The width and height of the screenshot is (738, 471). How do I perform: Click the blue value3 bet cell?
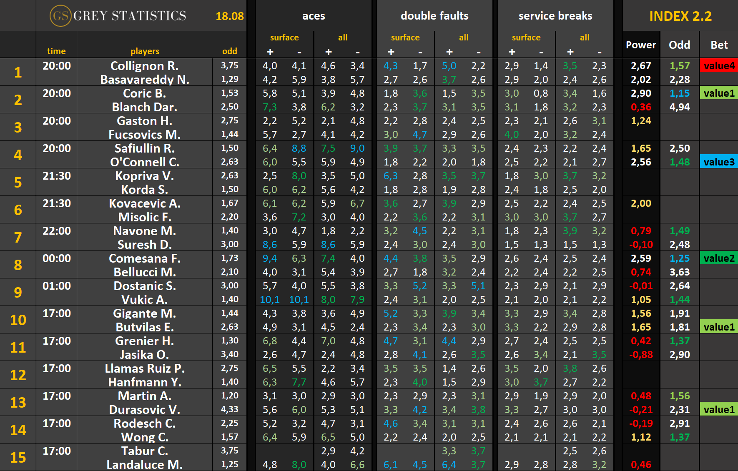click(719, 162)
